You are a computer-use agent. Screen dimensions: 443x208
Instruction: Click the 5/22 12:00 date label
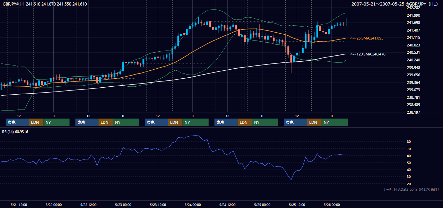click(88, 205)
